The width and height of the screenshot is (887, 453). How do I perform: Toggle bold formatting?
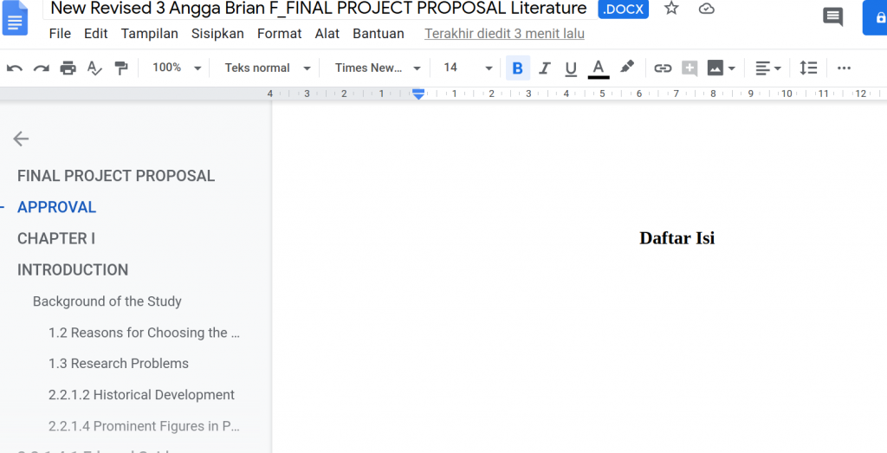click(x=518, y=68)
